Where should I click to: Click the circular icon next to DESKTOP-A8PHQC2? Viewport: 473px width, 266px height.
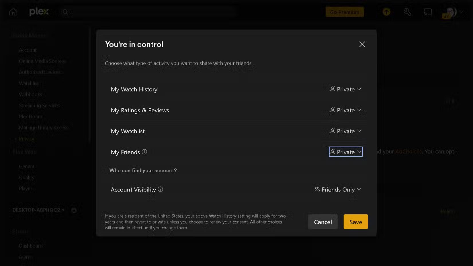coord(74,210)
